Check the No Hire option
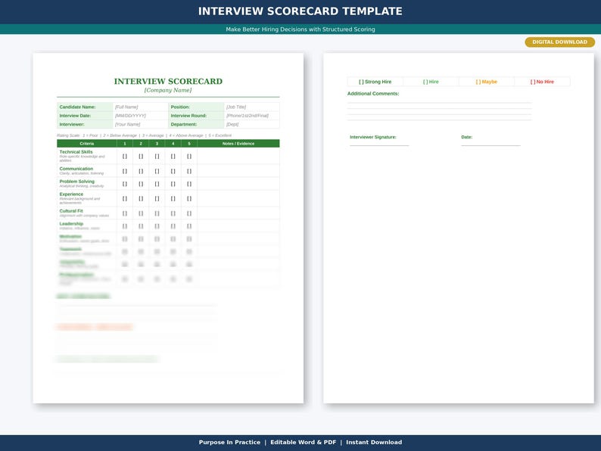 click(542, 82)
